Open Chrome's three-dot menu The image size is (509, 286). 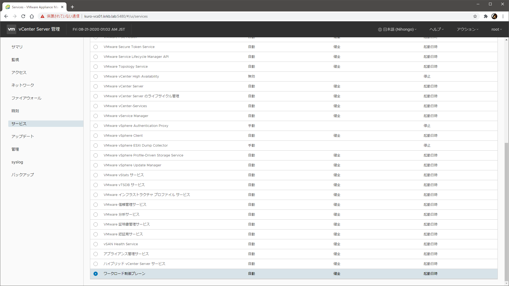point(503,16)
